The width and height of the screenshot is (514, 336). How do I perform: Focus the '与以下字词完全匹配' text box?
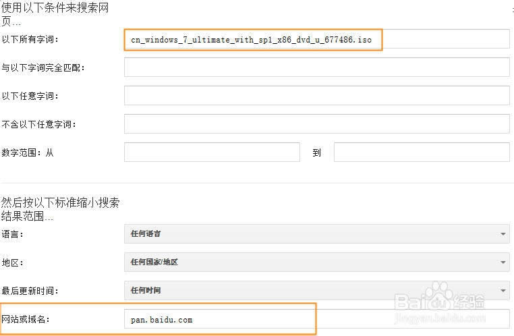(x=316, y=67)
